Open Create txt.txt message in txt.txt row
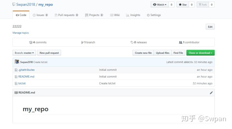This screenshot has height=129, width=232. coord(107,83)
